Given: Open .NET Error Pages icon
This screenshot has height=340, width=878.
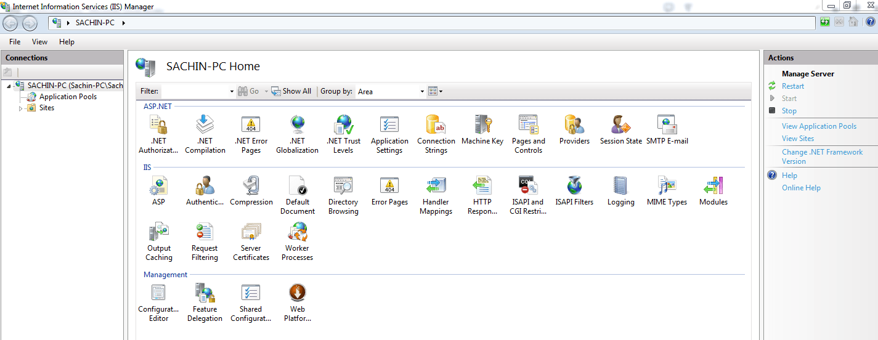Looking at the screenshot, I should [x=251, y=134].
